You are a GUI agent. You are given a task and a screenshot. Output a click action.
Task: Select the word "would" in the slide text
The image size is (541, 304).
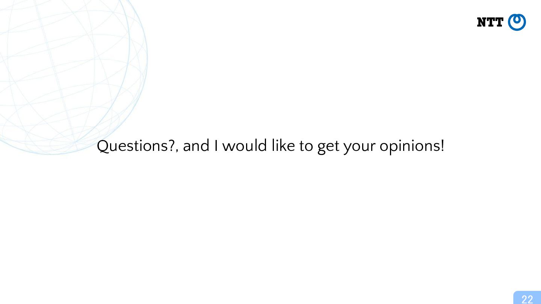coord(245,146)
